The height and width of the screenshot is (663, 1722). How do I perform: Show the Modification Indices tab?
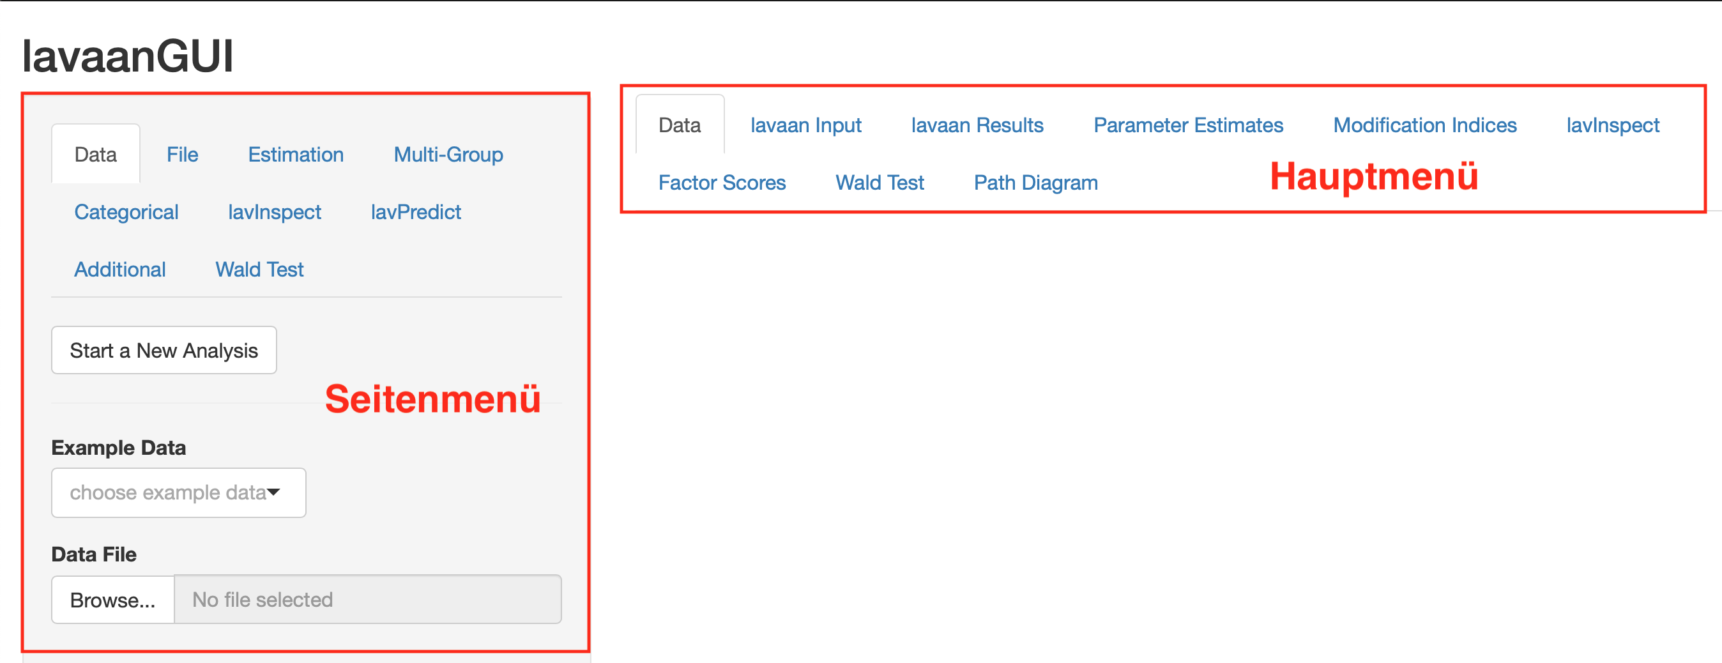pos(1424,125)
